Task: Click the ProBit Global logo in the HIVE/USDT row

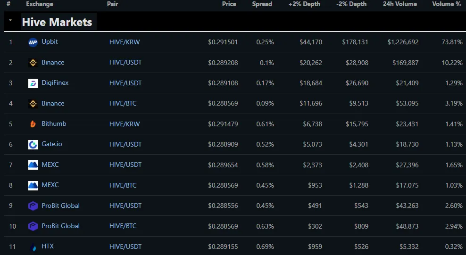Action: 33,206
